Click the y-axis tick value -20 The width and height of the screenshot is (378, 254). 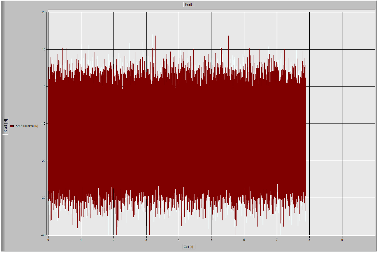[43, 161]
